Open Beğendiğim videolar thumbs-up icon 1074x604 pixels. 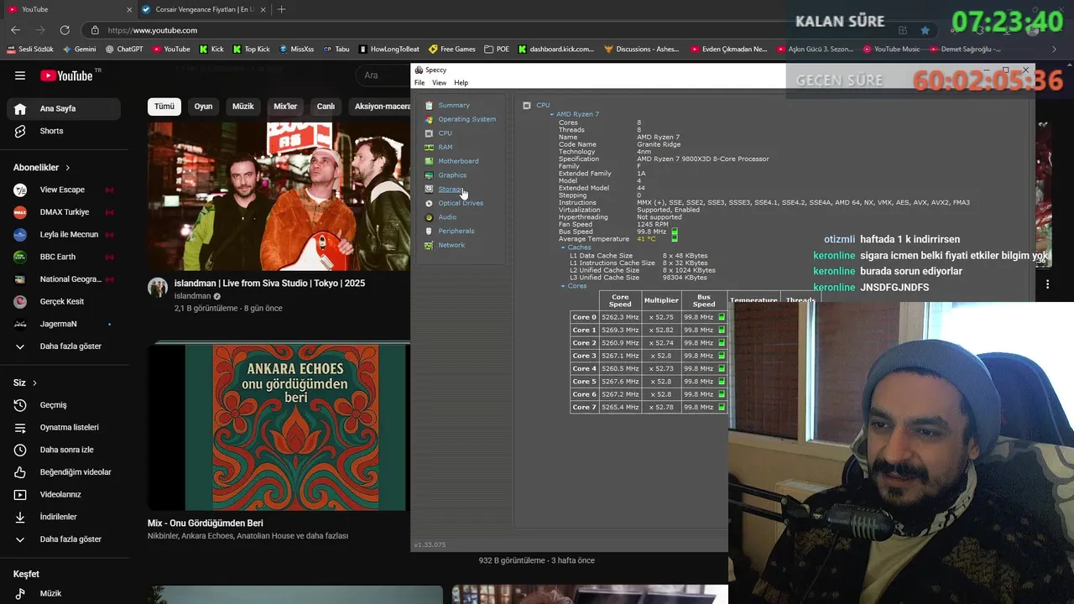(x=20, y=472)
